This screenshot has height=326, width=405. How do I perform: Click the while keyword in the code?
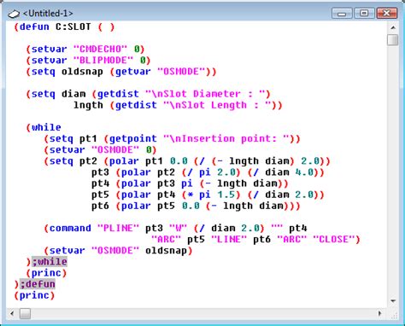click(x=46, y=127)
